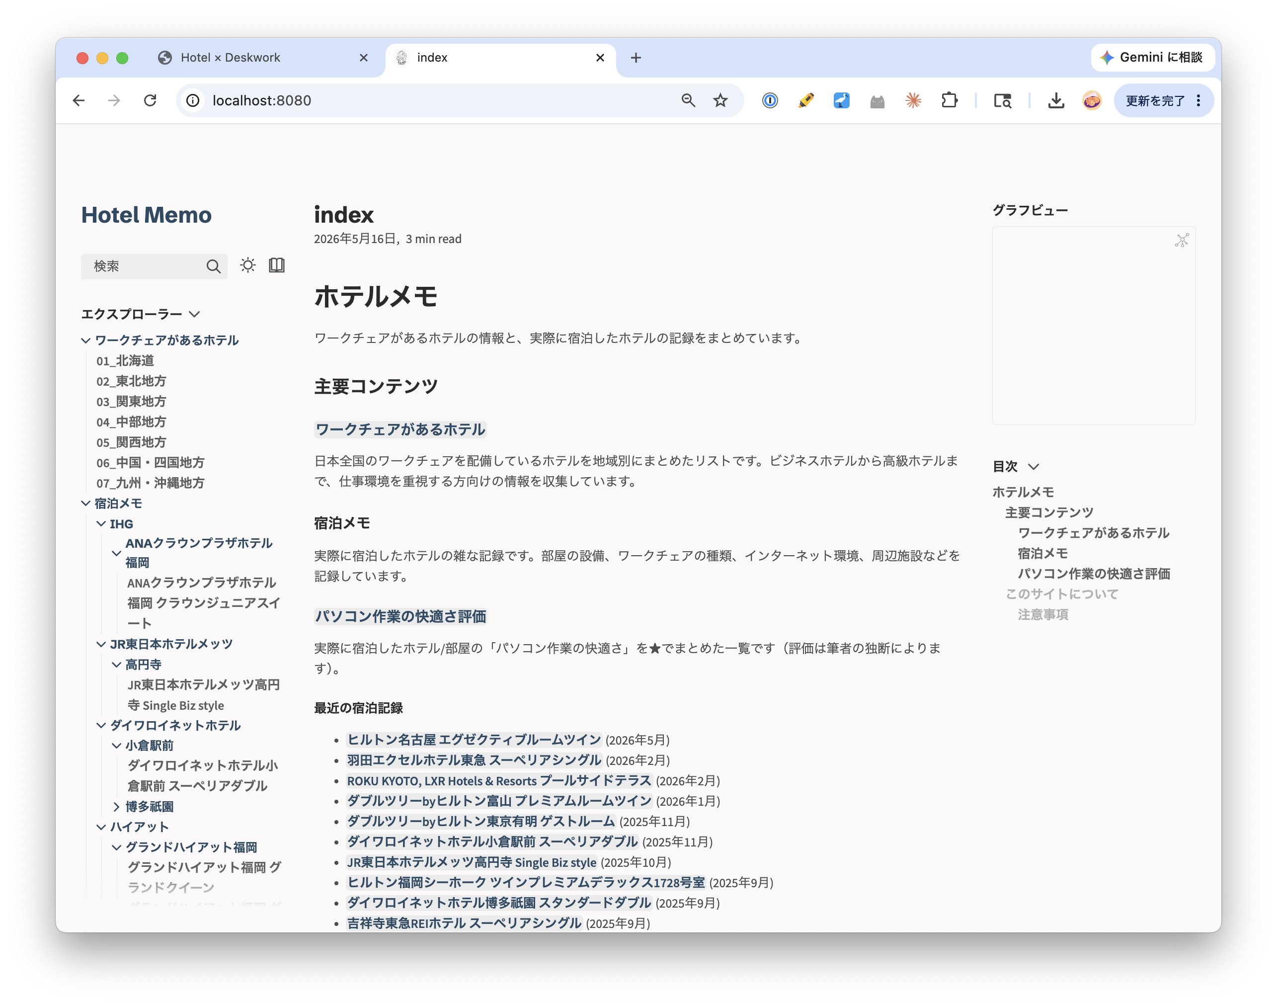Open the 1Password extension icon
This screenshot has width=1277, height=1006.
(770, 101)
